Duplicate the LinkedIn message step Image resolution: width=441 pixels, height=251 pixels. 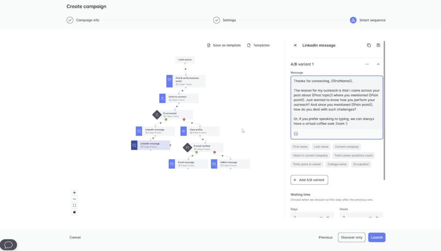369,45
